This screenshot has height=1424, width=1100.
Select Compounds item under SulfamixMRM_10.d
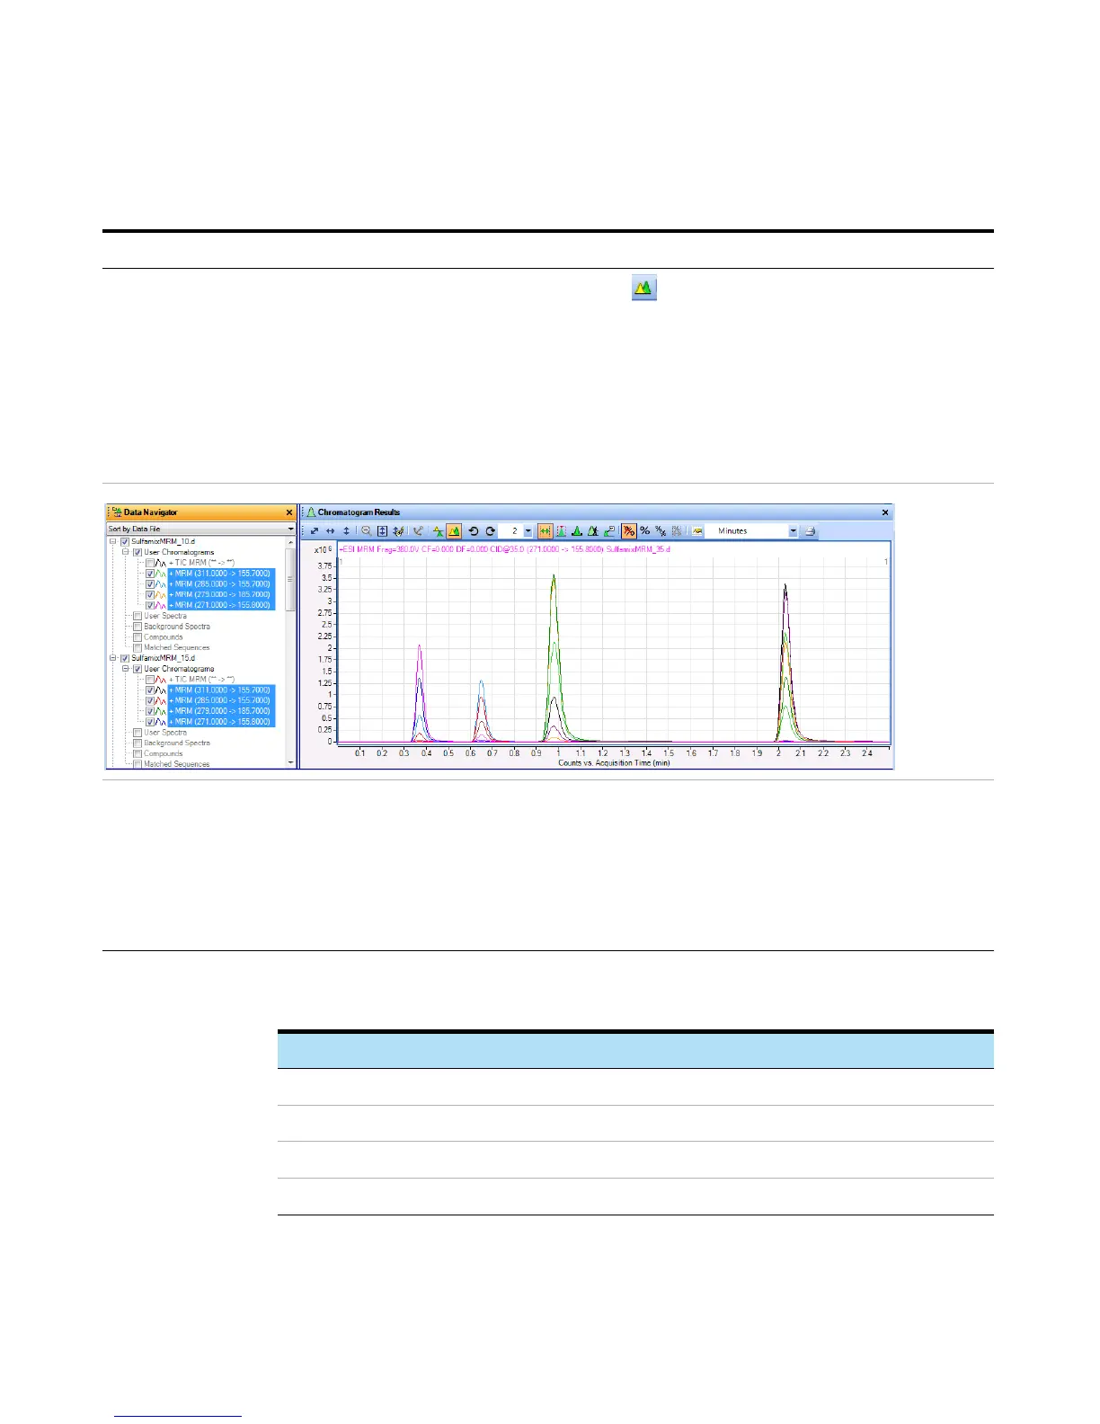164,637
